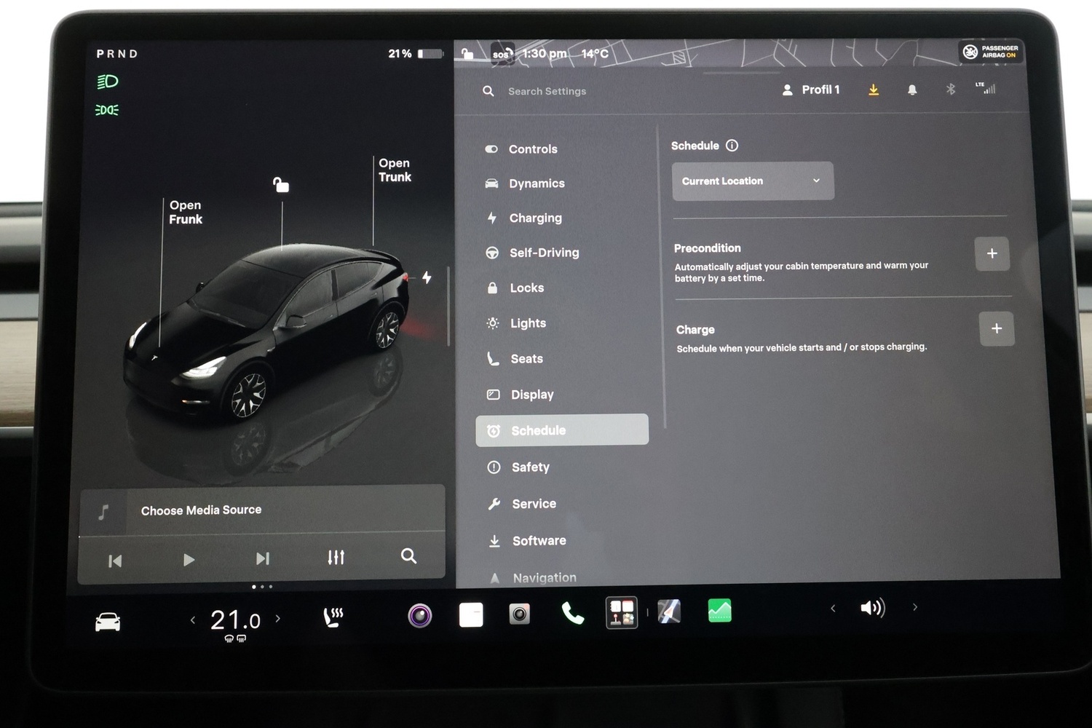The image size is (1092, 728).
Task: Tap the media card page dots
Action: point(262,587)
